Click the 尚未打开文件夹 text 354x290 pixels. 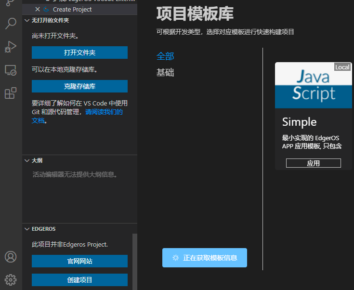[55, 36]
